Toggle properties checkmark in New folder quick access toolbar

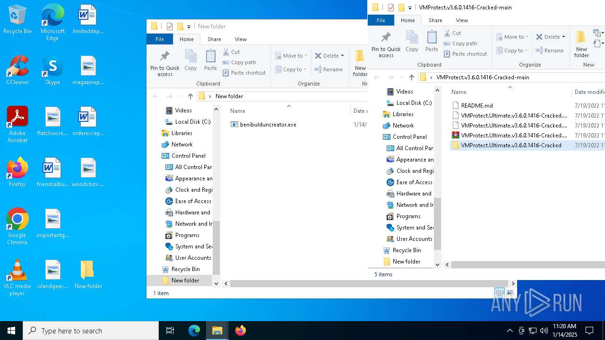click(169, 26)
